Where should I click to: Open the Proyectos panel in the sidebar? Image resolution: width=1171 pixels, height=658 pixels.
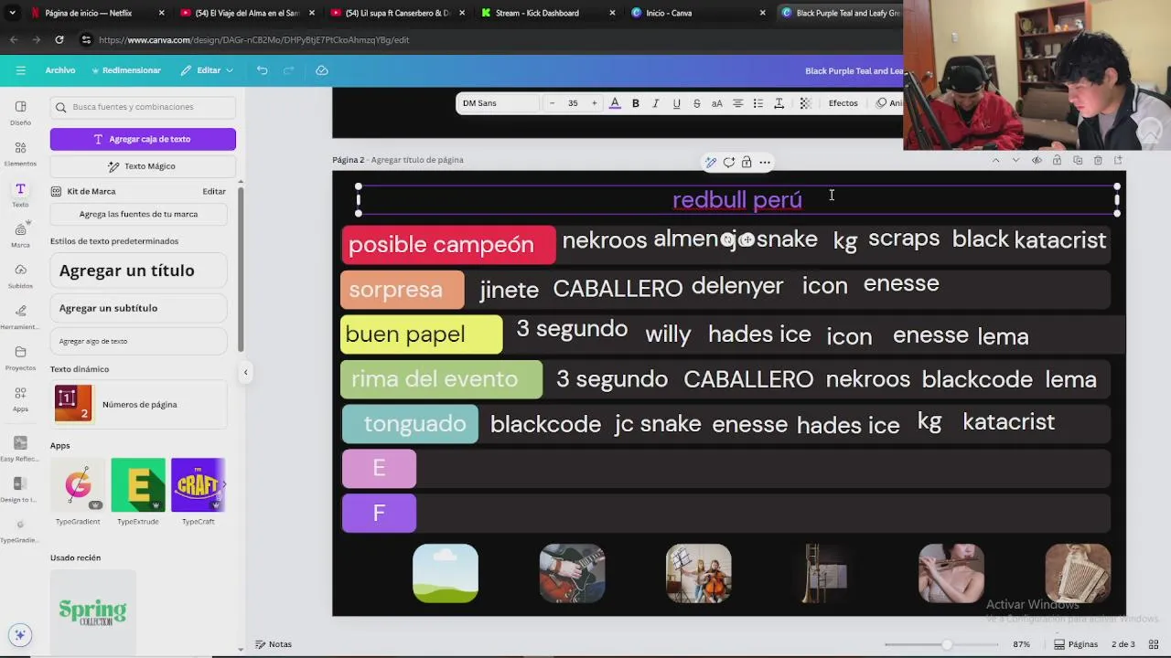coord(20,358)
